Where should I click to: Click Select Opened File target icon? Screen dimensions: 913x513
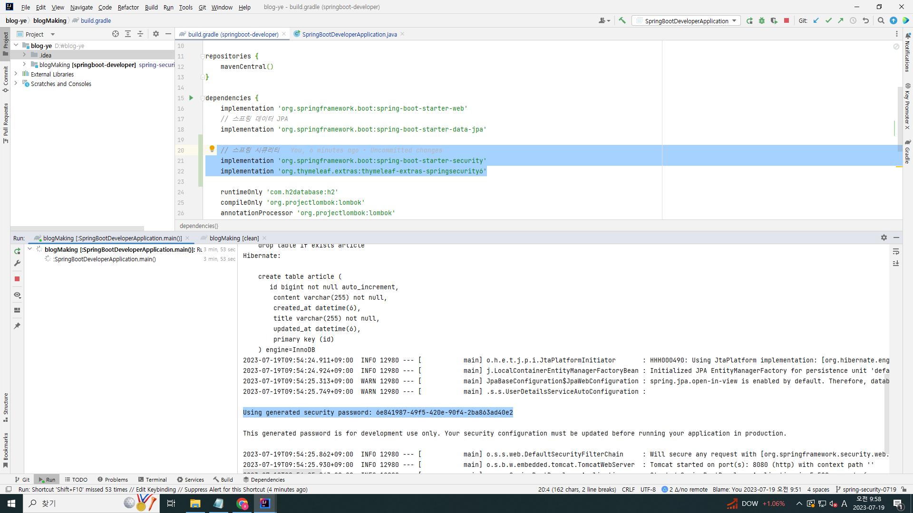pyautogui.click(x=116, y=34)
